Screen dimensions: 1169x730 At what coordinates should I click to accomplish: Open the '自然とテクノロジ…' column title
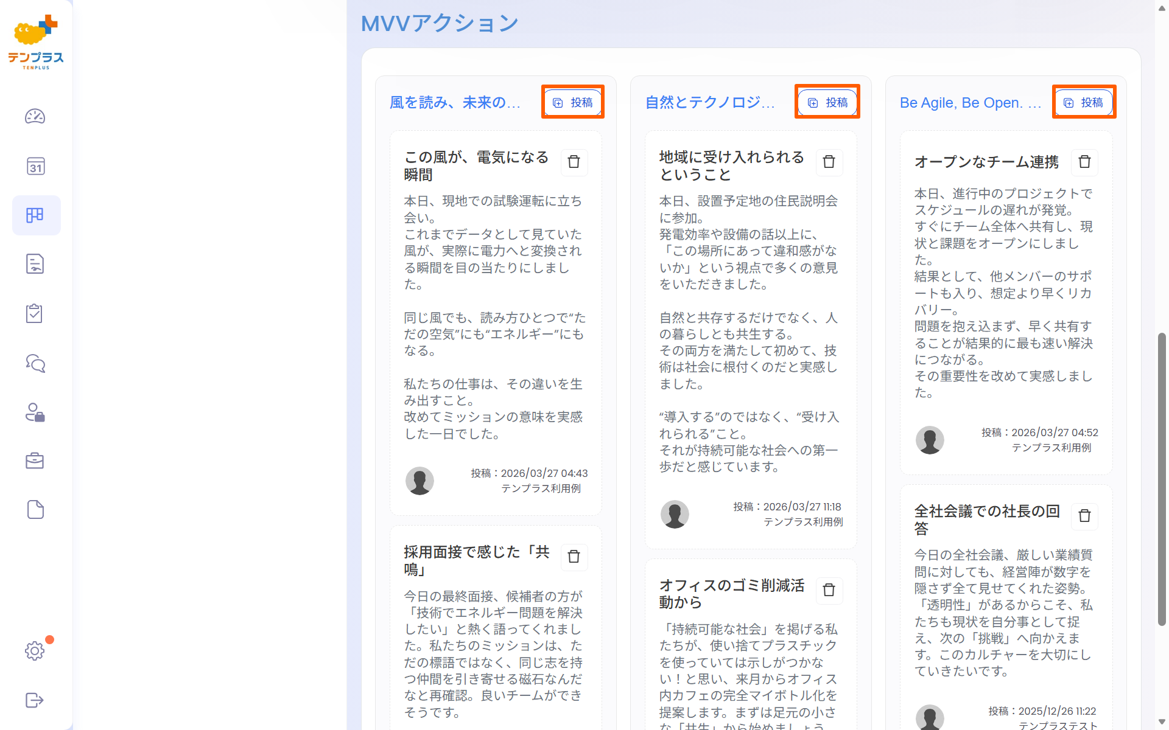(710, 102)
